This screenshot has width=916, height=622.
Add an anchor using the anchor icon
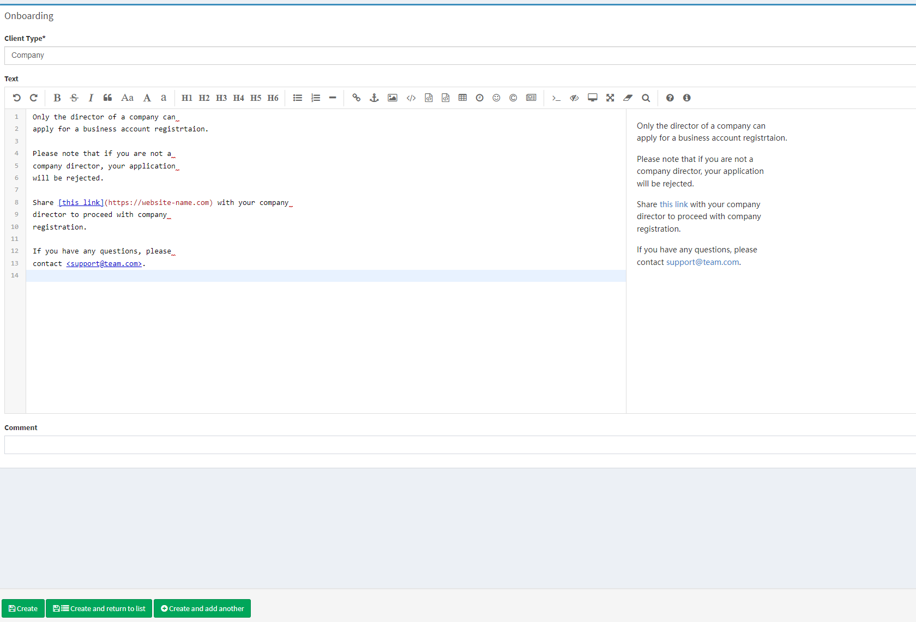[374, 98]
